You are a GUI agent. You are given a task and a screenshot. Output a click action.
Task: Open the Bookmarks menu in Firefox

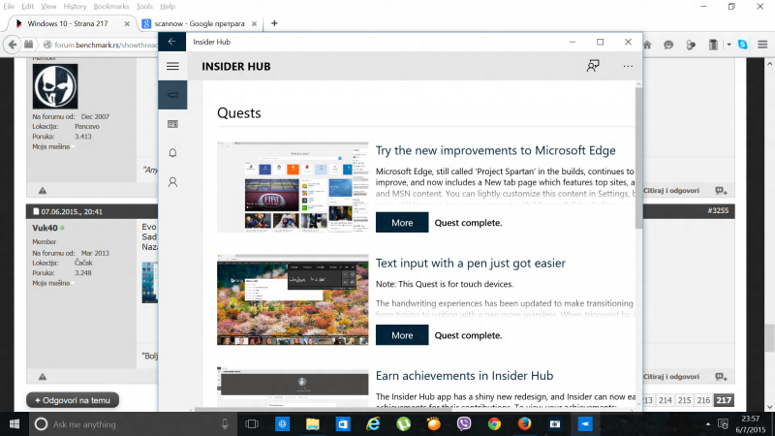tap(111, 7)
